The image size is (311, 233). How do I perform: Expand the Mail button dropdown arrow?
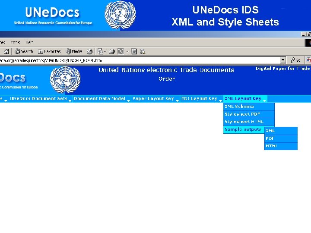105,52
